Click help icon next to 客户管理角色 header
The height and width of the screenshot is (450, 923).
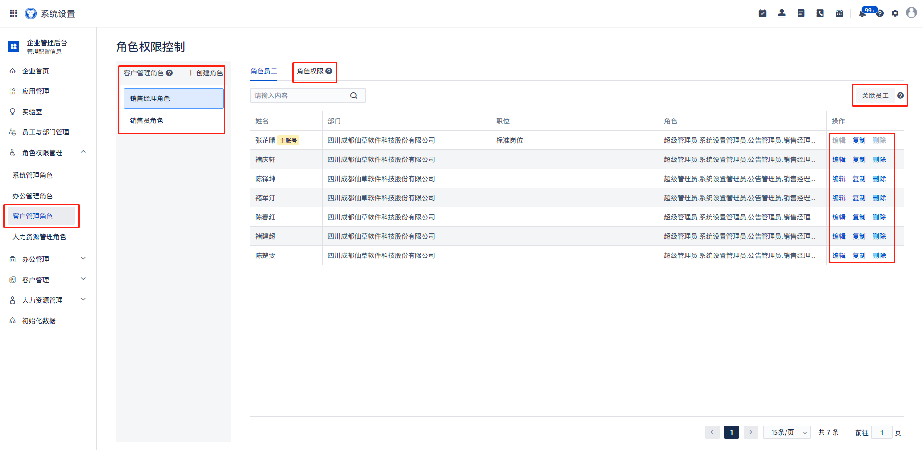(x=169, y=73)
